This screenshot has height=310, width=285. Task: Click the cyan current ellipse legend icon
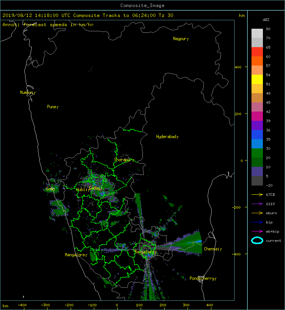(257, 240)
